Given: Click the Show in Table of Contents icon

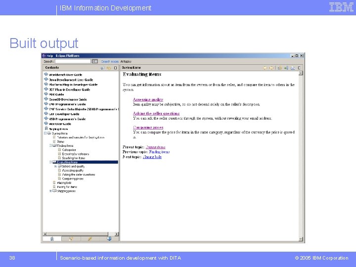Looking at the screenshot, I should [280, 68].
